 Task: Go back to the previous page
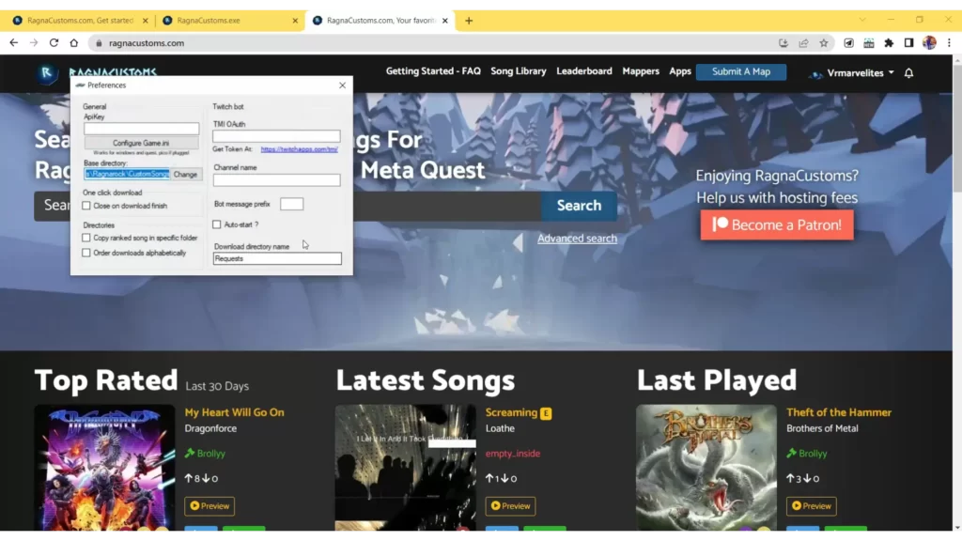tap(13, 43)
